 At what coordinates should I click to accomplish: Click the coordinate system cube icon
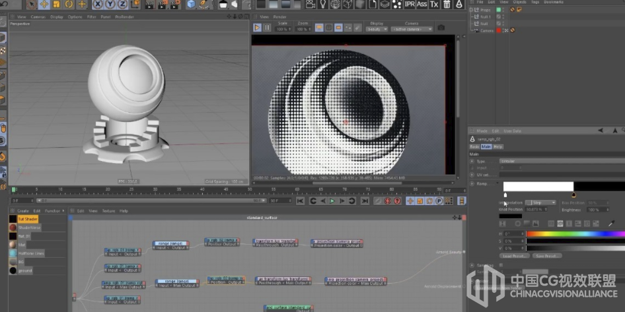[135, 5]
